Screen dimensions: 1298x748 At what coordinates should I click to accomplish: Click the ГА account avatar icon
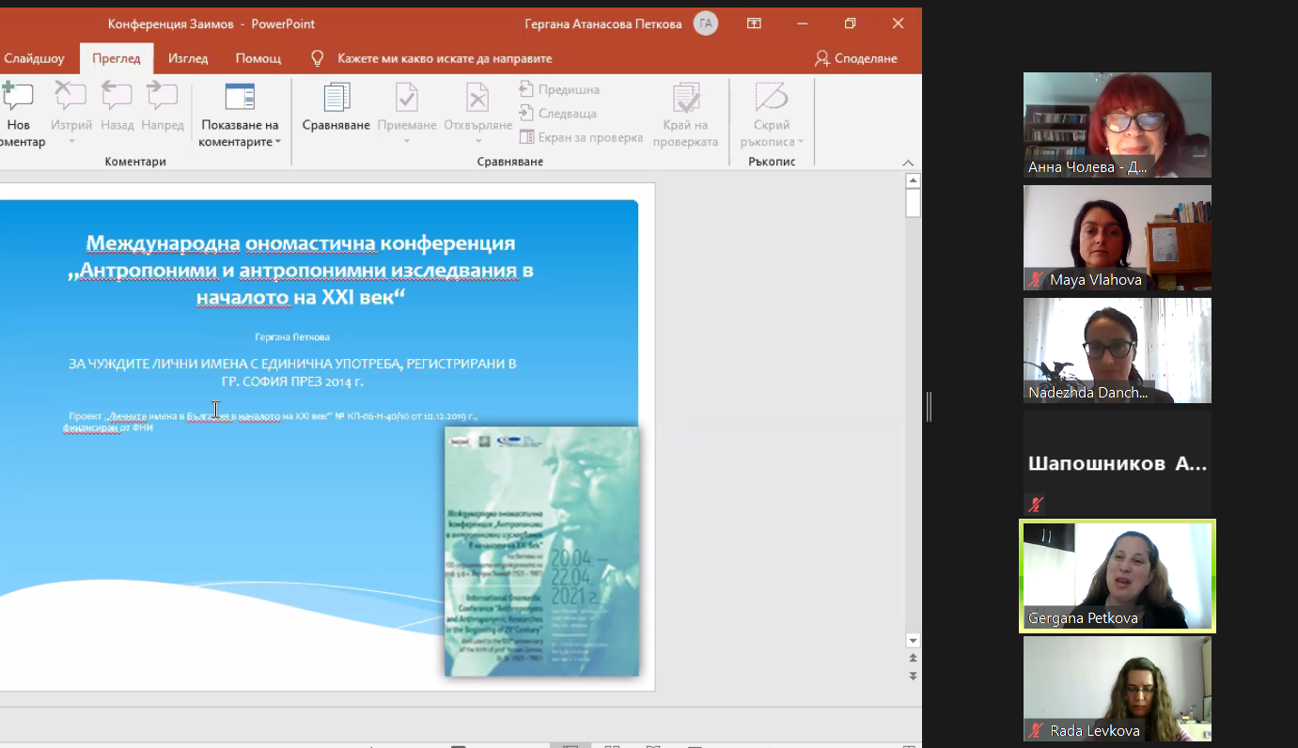tap(705, 23)
